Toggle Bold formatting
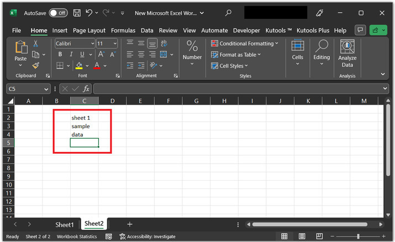The width and height of the screenshot is (395, 242). pos(59,54)
